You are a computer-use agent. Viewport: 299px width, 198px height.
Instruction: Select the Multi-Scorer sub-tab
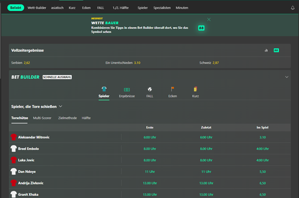[x=42, y=118]
